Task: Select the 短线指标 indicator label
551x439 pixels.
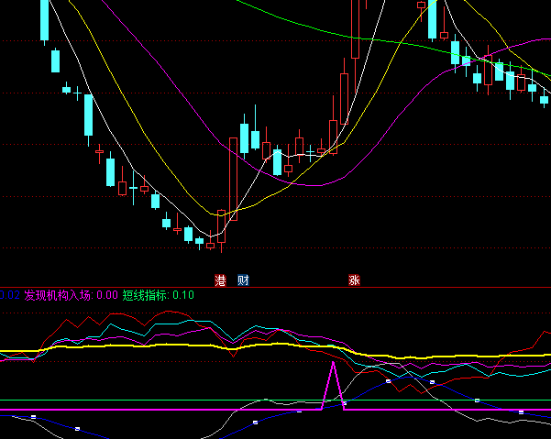Action: [145, 295]
